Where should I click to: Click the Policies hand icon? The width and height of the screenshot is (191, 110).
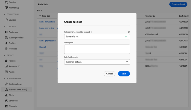6,61
